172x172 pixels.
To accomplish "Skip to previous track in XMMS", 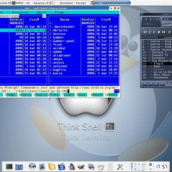I will click(145, 32).
